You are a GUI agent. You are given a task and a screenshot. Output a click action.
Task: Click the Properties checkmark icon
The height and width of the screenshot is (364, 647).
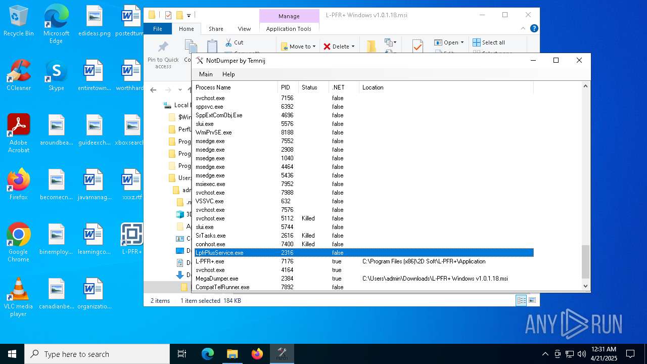417,46
